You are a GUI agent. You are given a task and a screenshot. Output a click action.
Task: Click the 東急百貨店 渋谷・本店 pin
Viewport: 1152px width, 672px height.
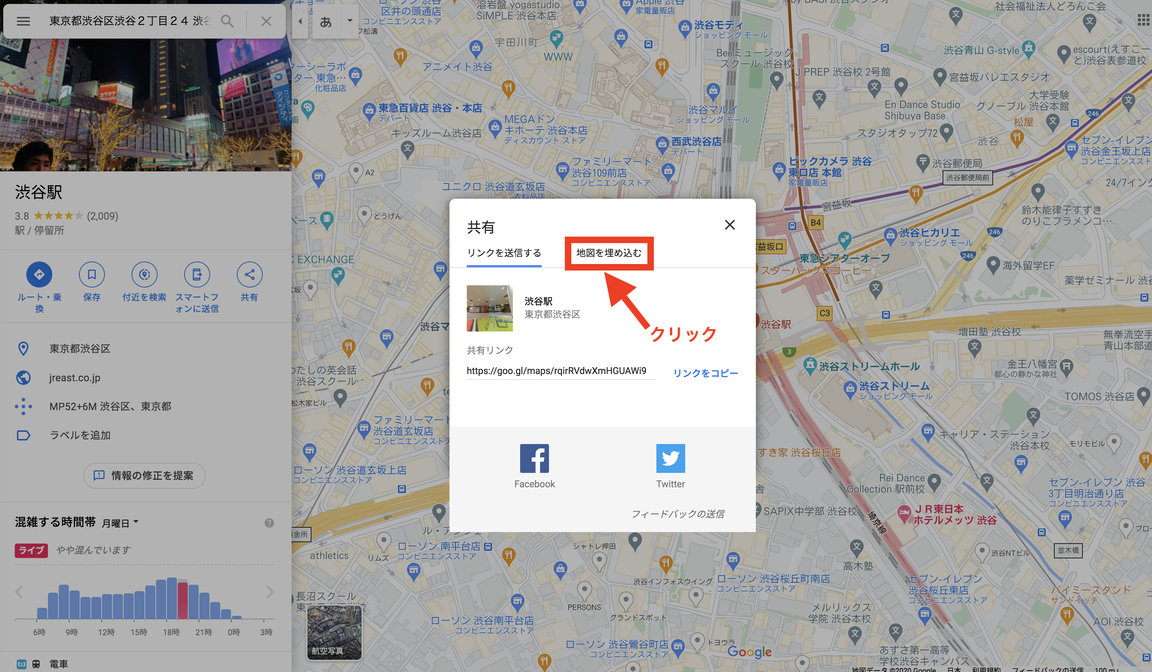(x=369, y=111)
